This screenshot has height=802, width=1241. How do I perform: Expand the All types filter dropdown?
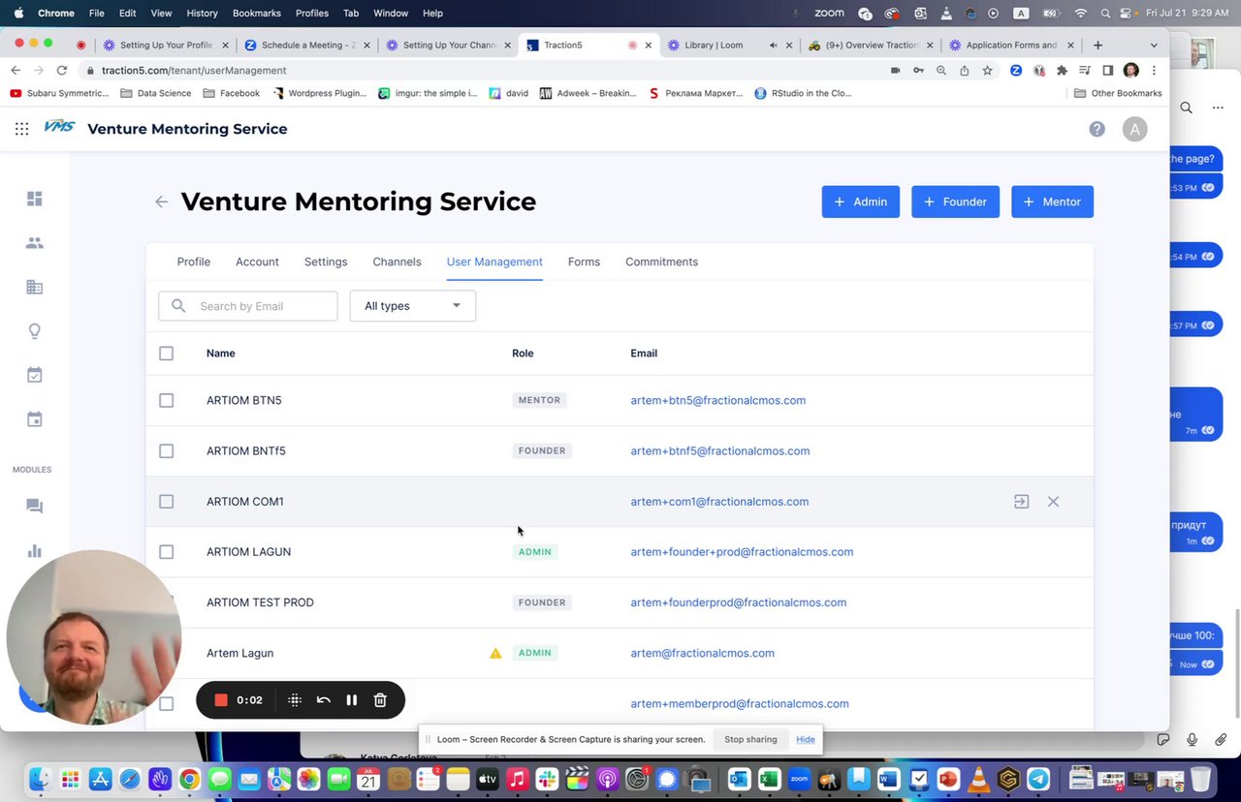tap(412, 306)
